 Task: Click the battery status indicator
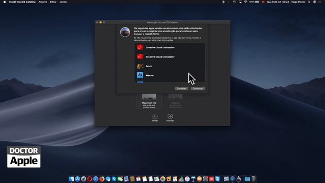pyautogui.click(x=254, y=2)
